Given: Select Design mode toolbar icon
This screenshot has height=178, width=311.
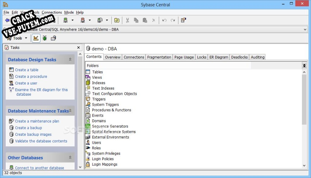Looking at the screenshot, I should pos(36,38).
